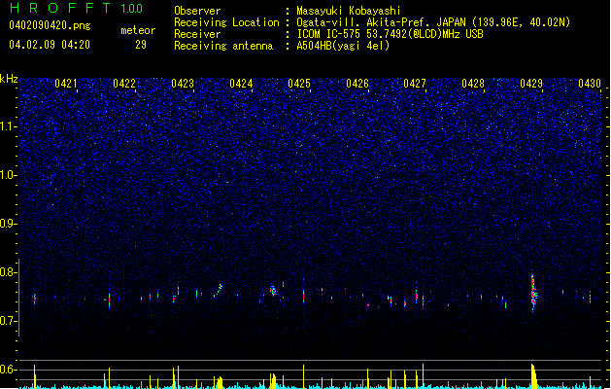Click the 0429 time marker
This screenshot has height=389, width=611.
[x=531, y=84]
